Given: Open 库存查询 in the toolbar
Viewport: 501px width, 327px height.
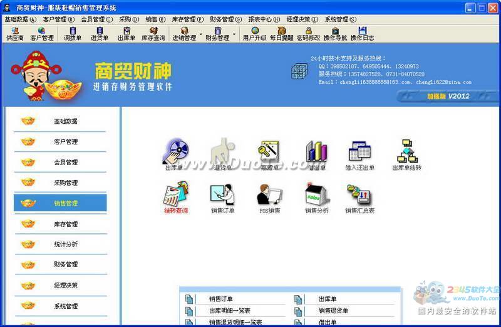Looking at the screenshot, I should pyautogui.click(x=153, y=34).
